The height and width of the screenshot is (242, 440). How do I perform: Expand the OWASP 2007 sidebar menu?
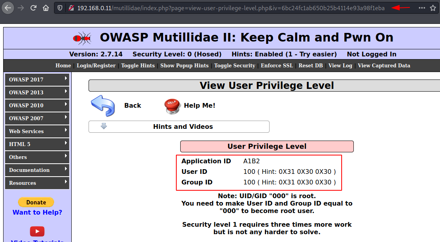(37, 118)
